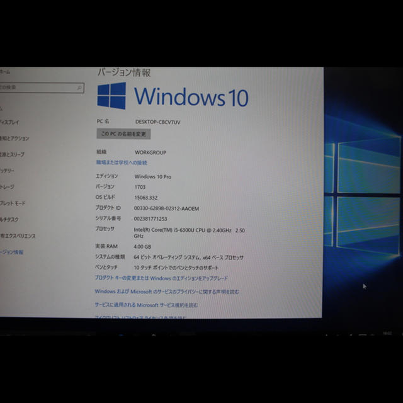Click the 64 ビット オペレーティング システム text
The height and width of the screenshot is (403, 403).
click(188, 258)
